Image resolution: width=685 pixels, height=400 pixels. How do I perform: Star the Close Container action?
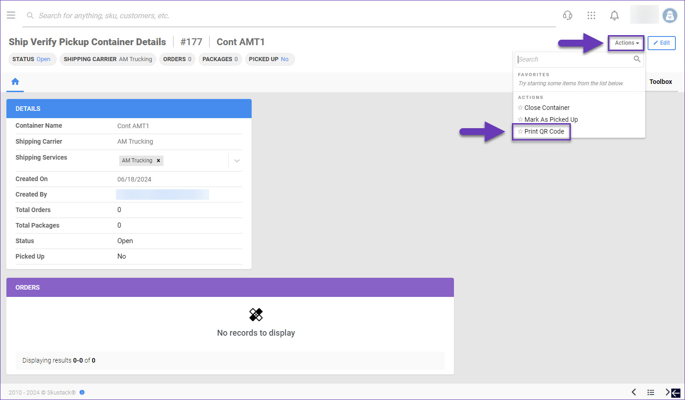520,108
